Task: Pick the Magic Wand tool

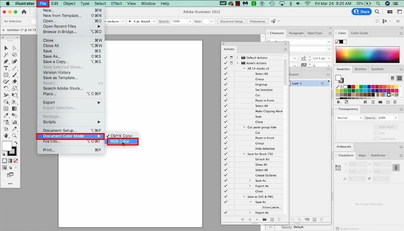Action: [x=6, y=55]
